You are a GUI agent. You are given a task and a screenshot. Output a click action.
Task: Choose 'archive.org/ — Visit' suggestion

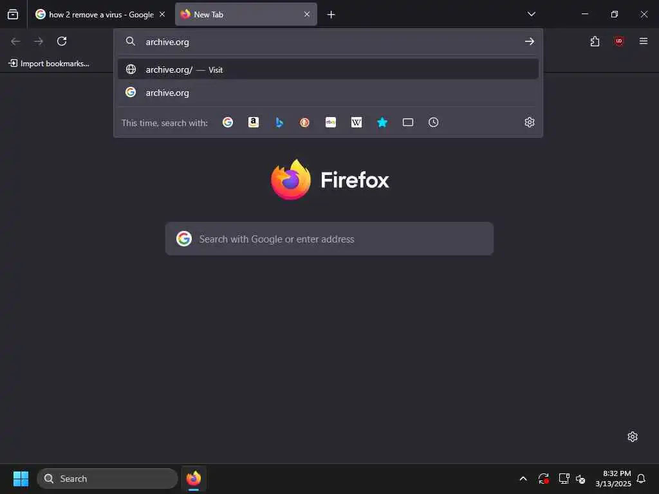pos(328,69)
